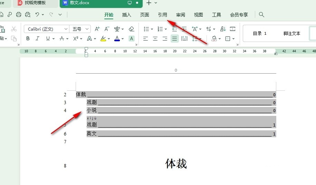
Task: Expand highlight color dropdown arrow
Action: [x=109, y=39]
